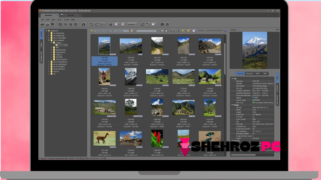Click the binoculars Search icon
321x180 pixels.
(84, 24)
